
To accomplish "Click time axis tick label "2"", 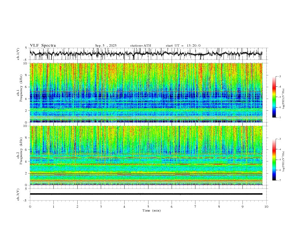I will point(77,207).
